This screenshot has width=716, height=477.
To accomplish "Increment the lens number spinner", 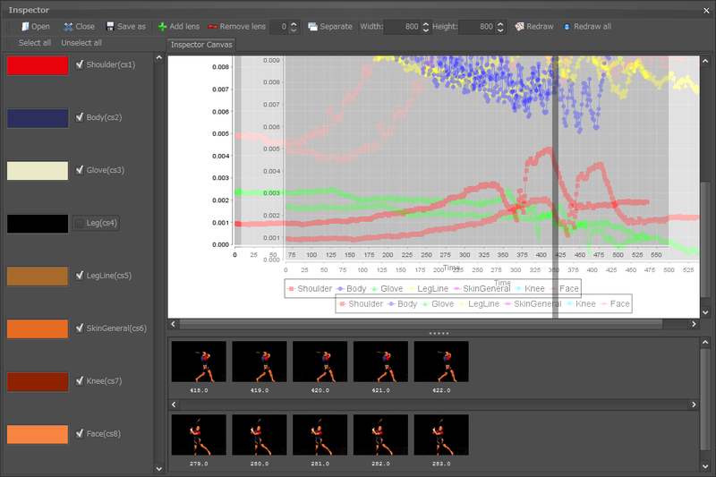I will tap(295, 23).
